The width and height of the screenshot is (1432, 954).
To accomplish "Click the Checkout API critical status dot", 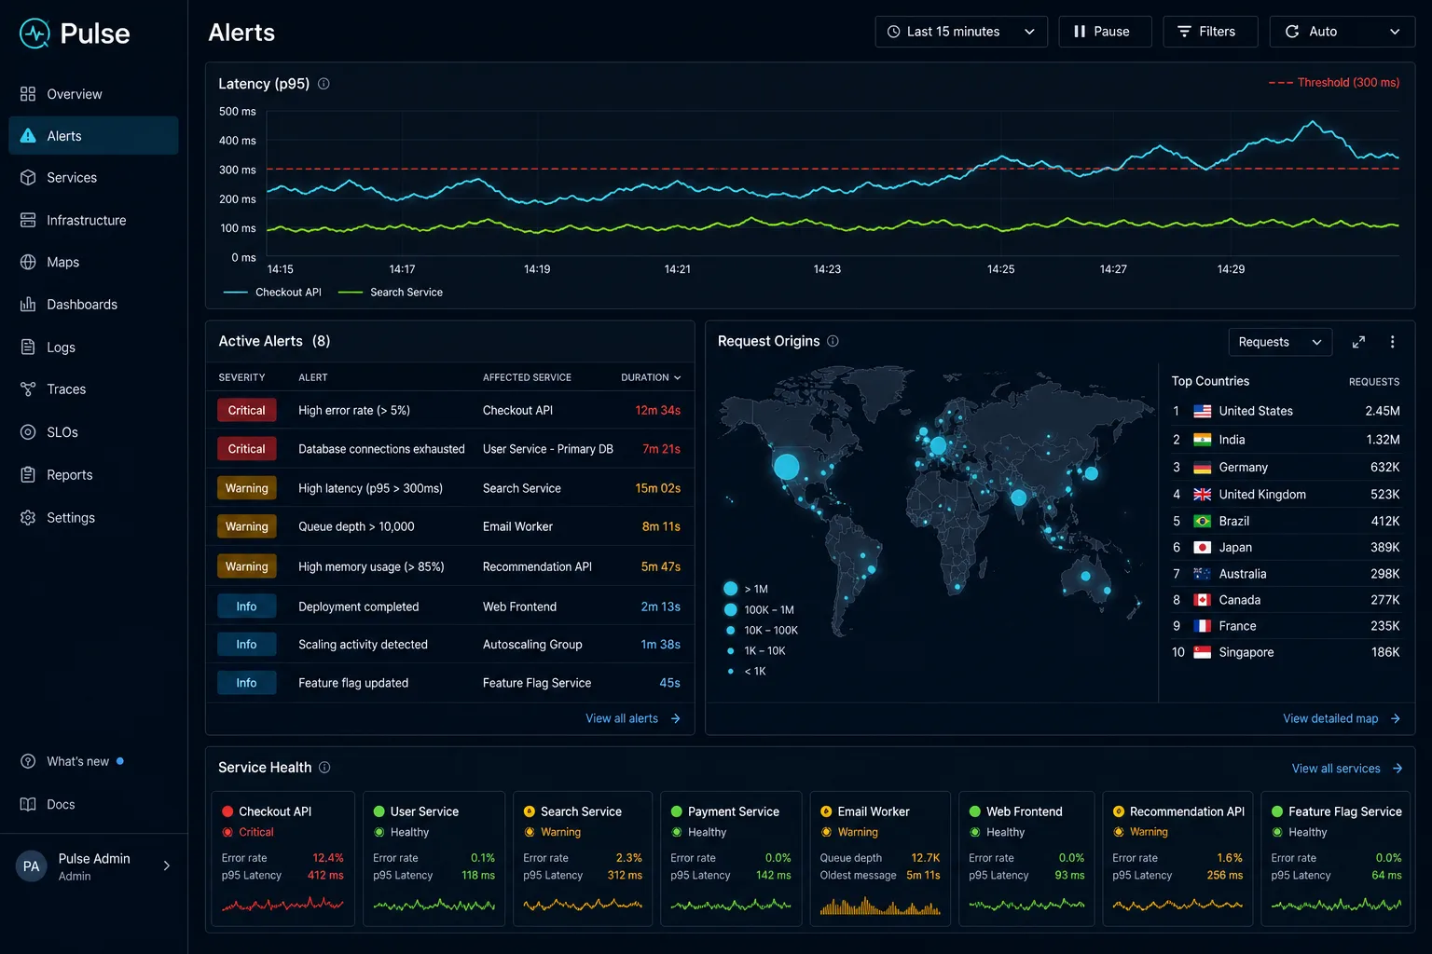I will (x=227, y=812).
